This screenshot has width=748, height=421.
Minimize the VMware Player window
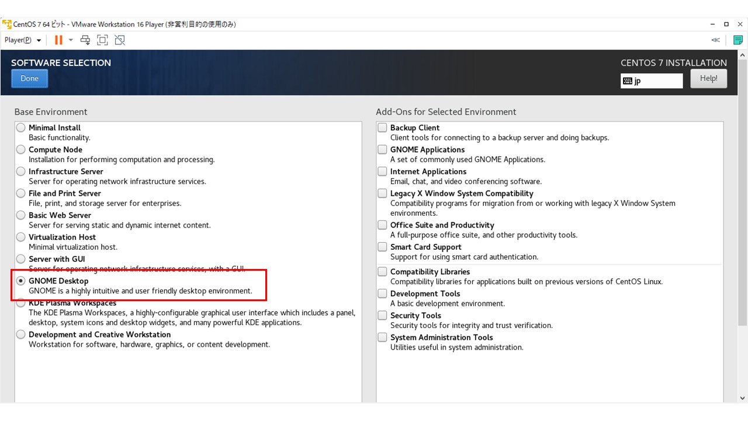click(x=712, y=24)
